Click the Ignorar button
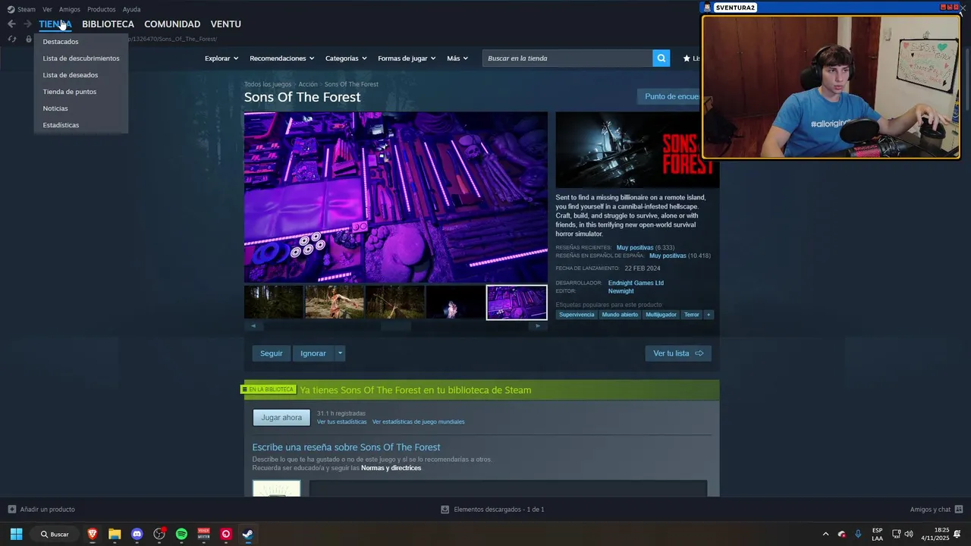The height and width of the screenshot is (546, 971). pos(313,353)
